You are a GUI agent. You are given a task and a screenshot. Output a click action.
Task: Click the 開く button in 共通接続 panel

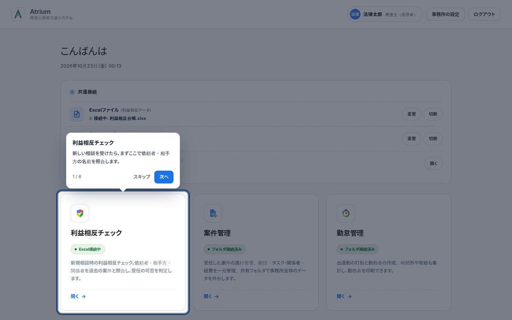tap(433, 163)
